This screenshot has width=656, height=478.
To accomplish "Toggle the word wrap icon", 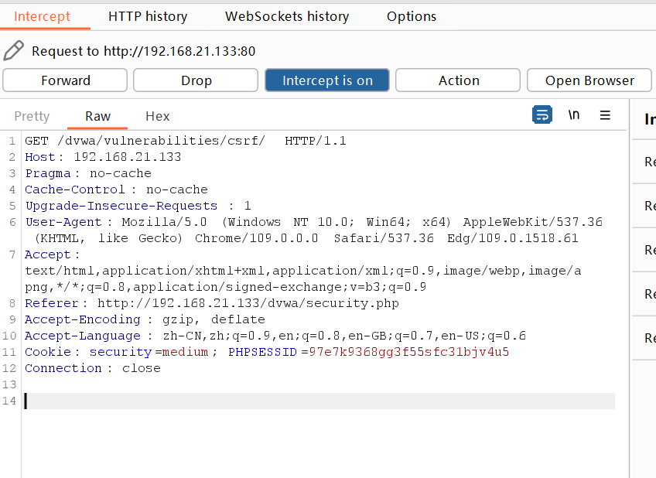I will click(x=542, y=115).
